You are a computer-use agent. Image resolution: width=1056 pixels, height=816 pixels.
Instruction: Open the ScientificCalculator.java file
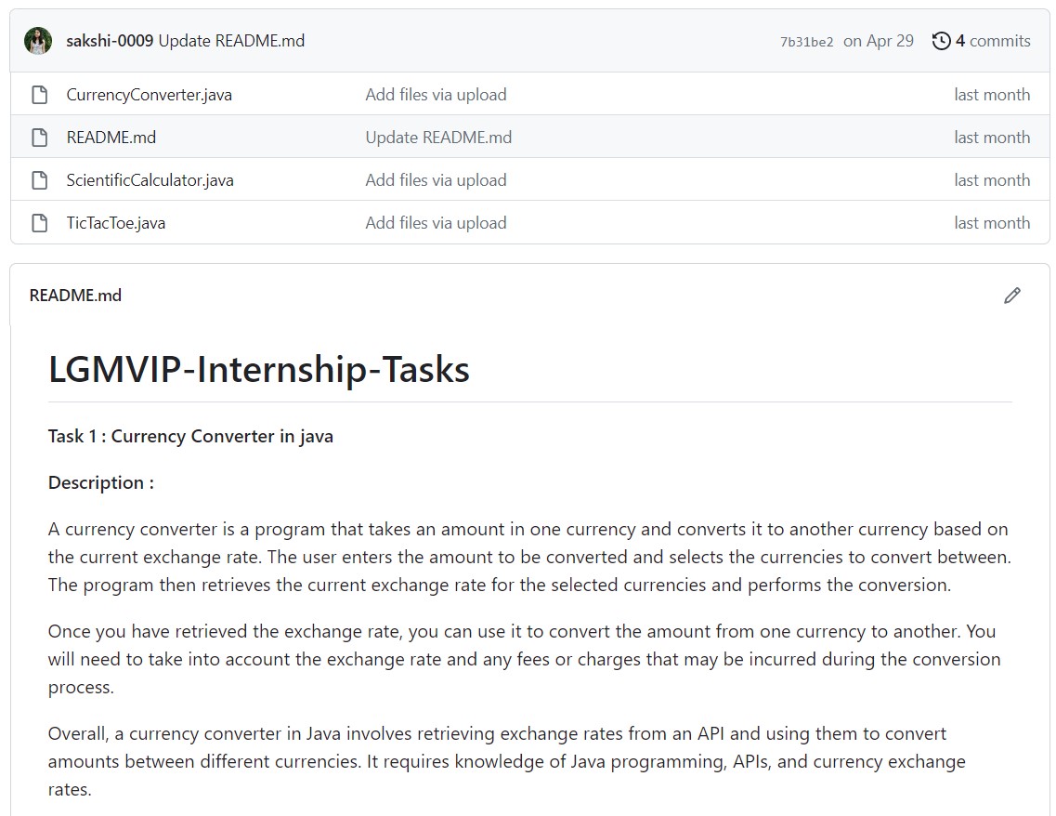[150, 180]
